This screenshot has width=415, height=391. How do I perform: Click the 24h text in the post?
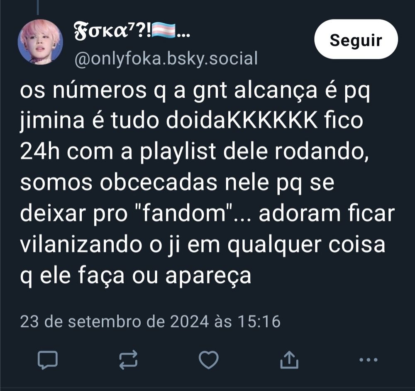click(x=40, y=152)
